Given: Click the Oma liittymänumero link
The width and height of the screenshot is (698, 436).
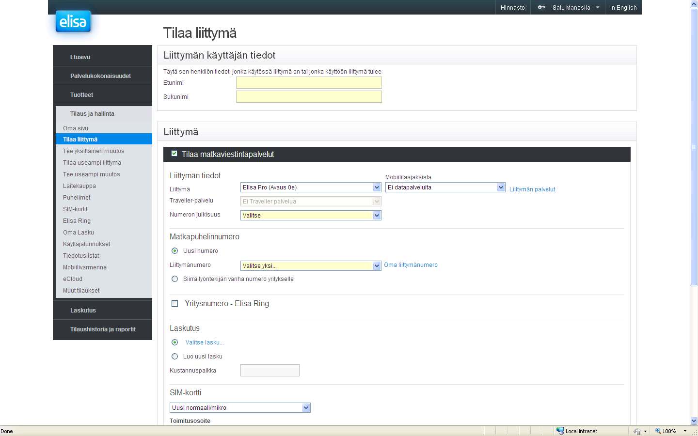Looking at the screenshot, I should coord(411,265).
